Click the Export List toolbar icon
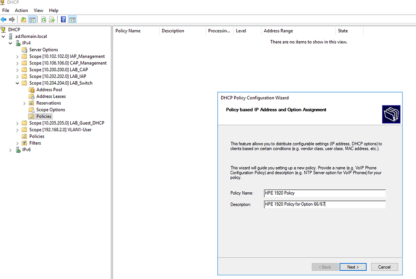Screen dimensions: 416x279 click(52, 19)
